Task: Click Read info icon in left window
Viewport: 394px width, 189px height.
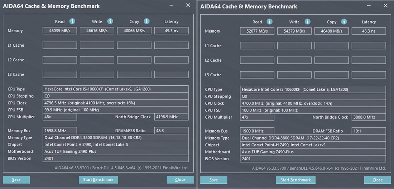Action: point(72,22)
